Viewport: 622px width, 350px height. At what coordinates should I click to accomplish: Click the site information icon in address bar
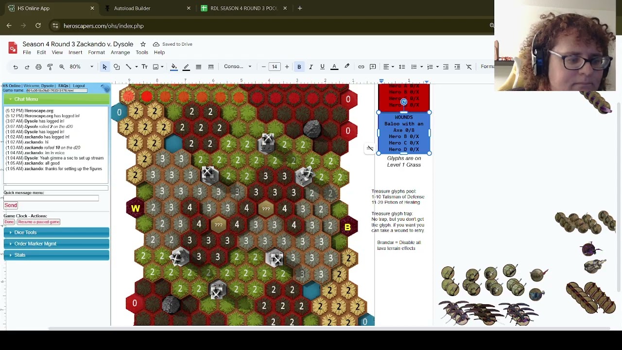(55, 26)
